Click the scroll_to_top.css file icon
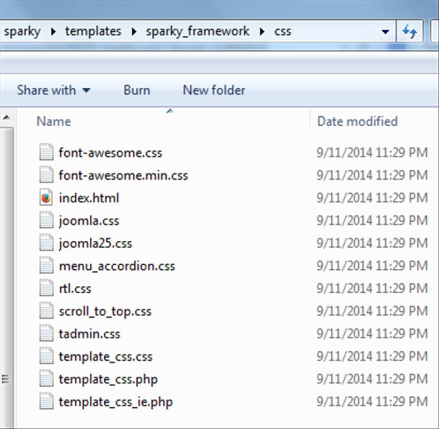Viewport: 439px width, 429px height. (46, 311)
